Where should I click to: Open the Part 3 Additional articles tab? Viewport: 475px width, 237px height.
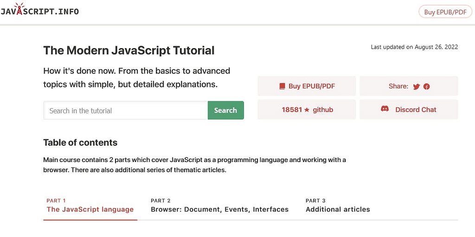coord(338,206)
